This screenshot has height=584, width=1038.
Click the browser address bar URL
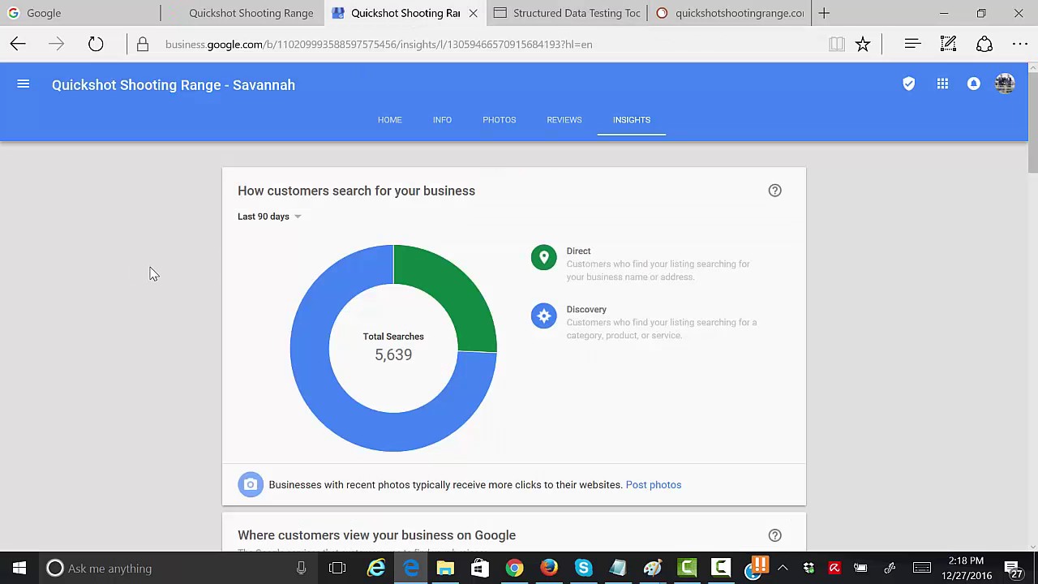[379, 45]
